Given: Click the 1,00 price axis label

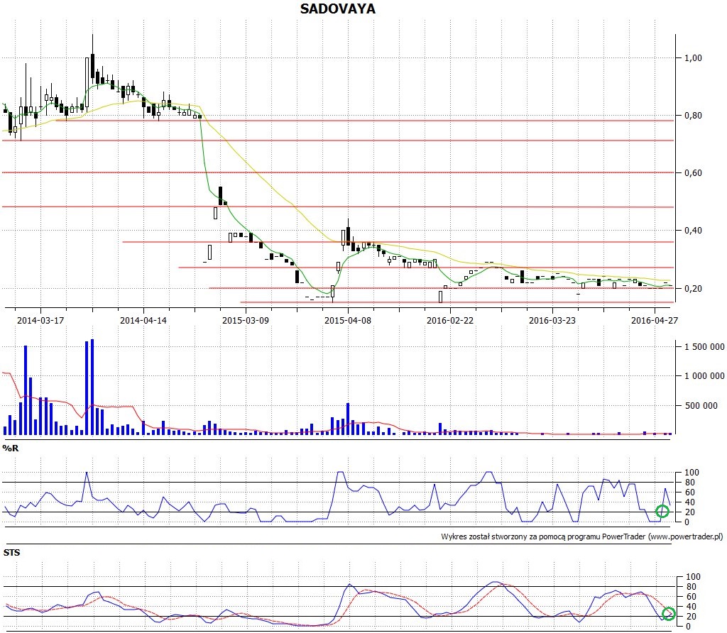Looking at the screenshot, I should (693, 58).
